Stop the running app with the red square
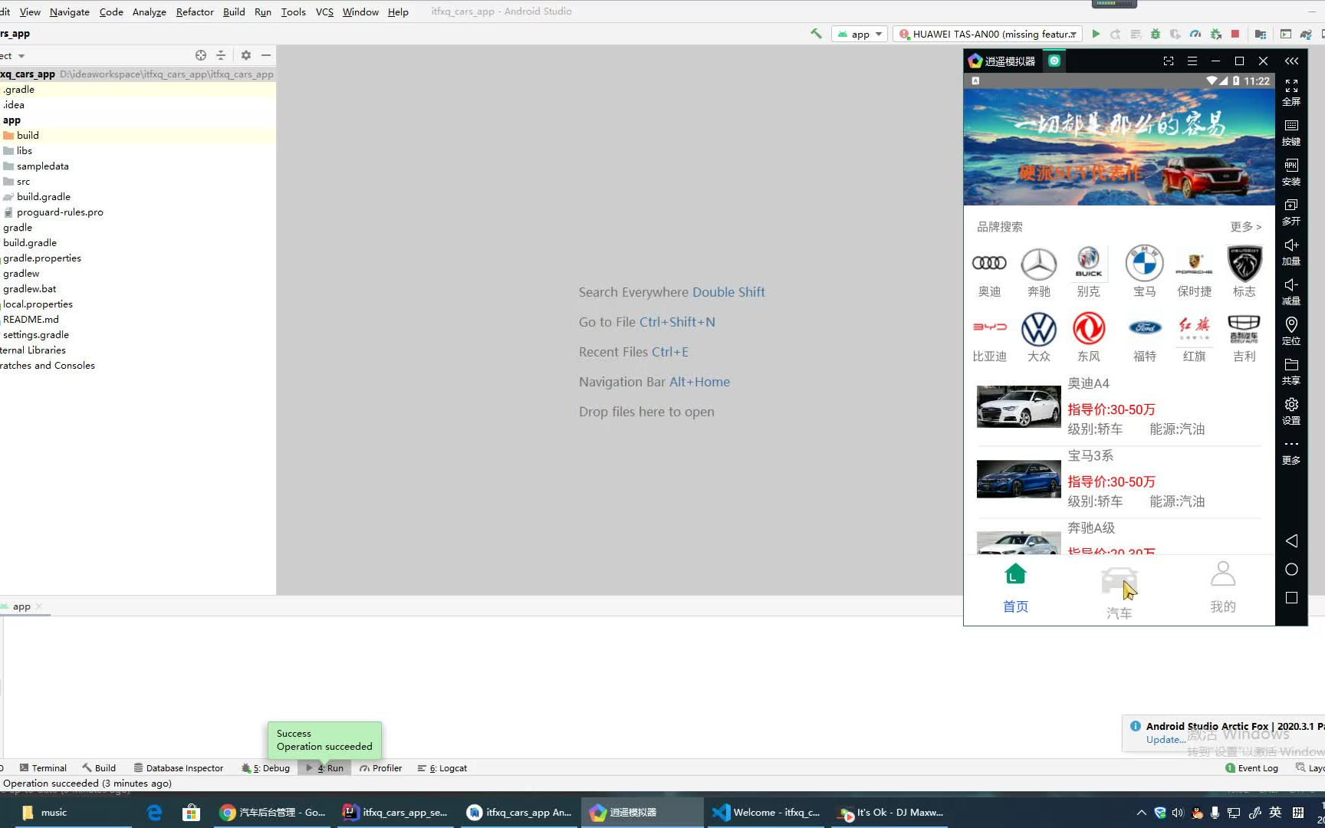This screenshot has height=828, width=1325. (1235, 34)
